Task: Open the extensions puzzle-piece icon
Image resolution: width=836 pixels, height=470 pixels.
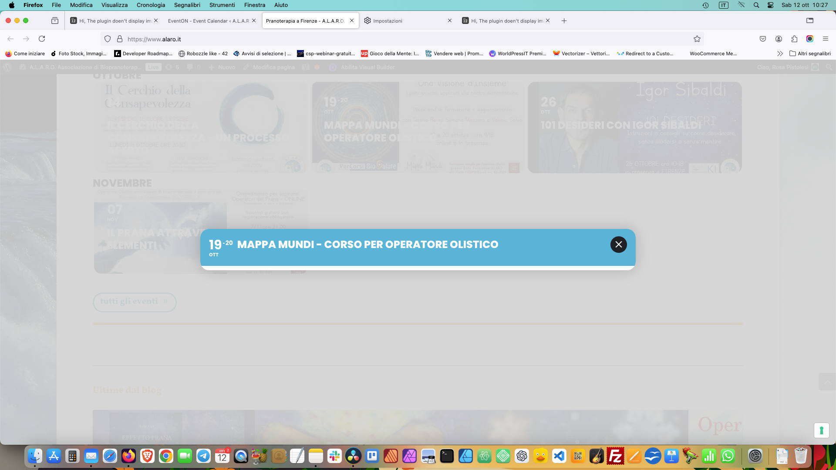Action: click(794, 39)
